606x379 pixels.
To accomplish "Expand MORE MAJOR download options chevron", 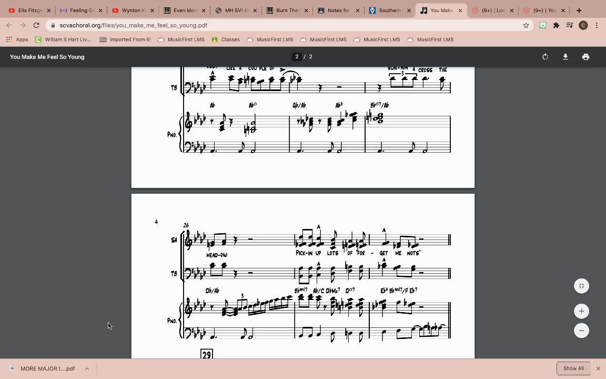I will coord(87,368).
